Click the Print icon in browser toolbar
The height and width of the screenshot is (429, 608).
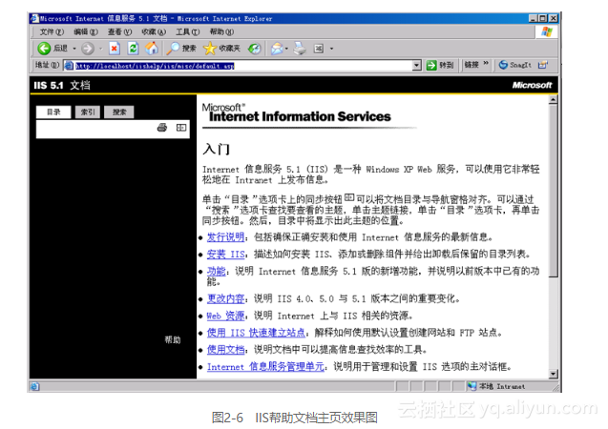[300, 49]
